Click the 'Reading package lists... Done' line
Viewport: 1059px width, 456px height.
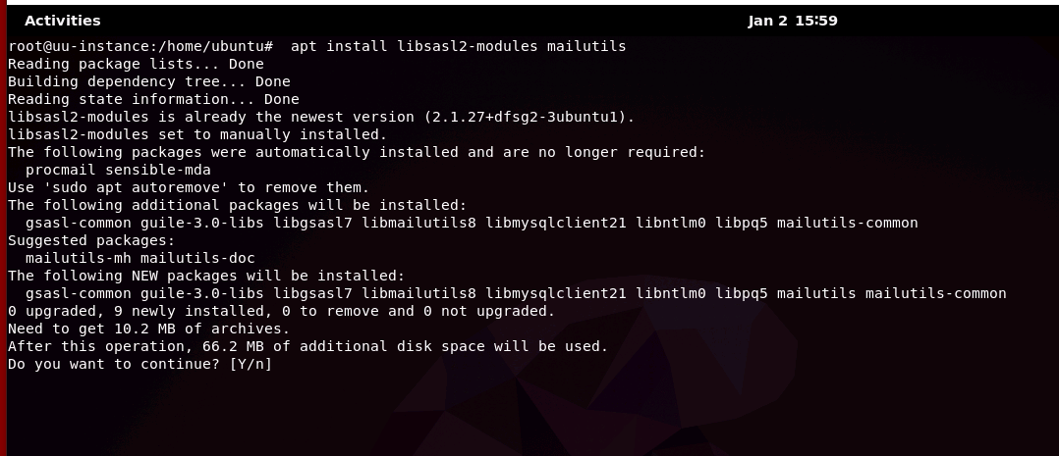(136, 64)
